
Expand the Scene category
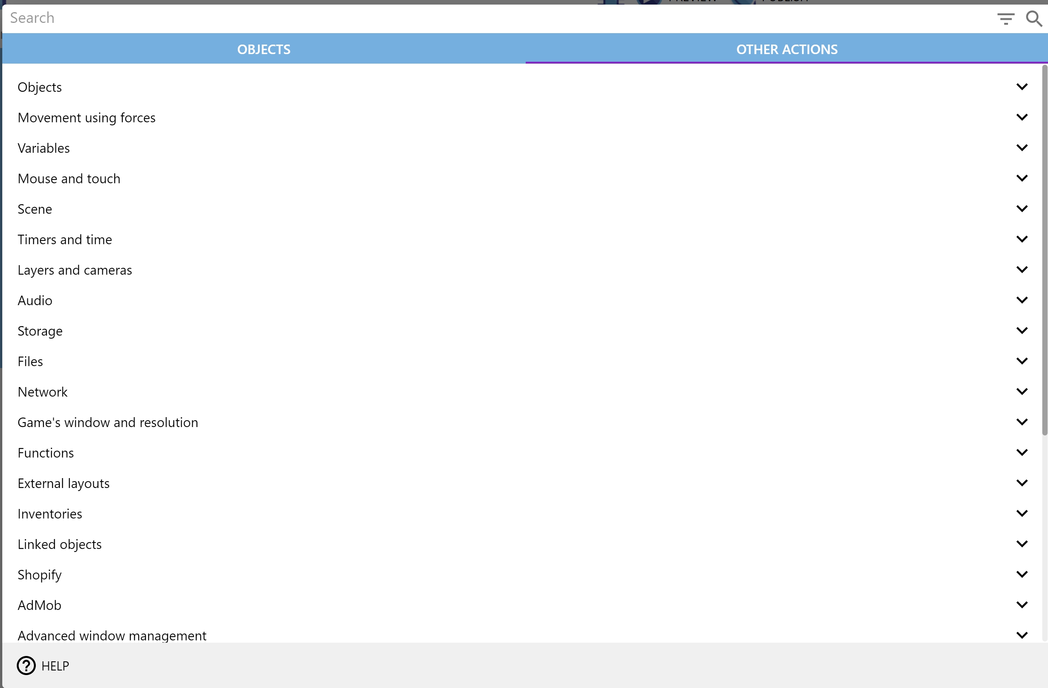coord(1022,208)
